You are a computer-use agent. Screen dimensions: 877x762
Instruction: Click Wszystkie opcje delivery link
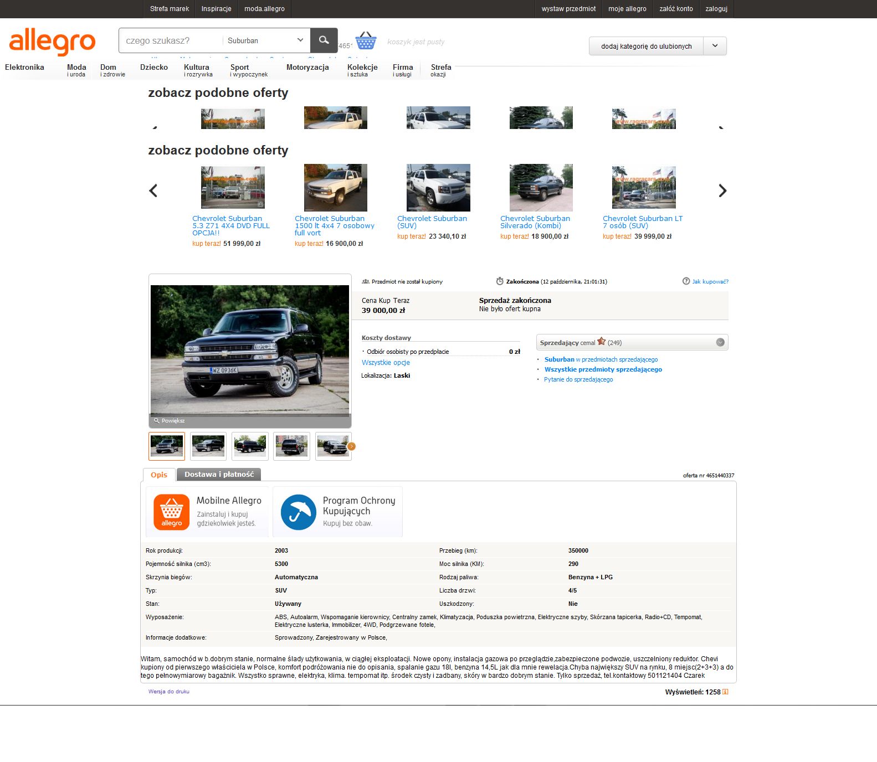[386, 363]
